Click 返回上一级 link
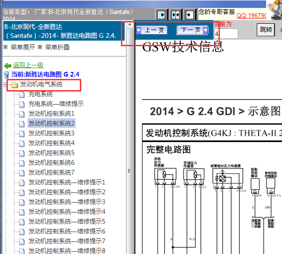The image size is (282, 254). pyautogui.click(x=28, y=65)
